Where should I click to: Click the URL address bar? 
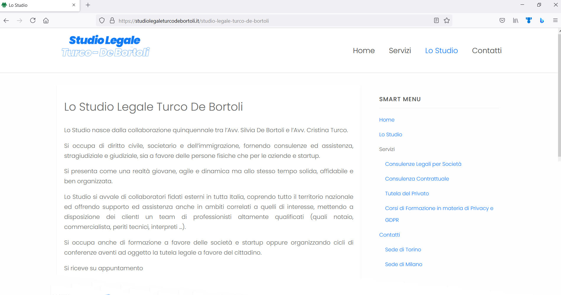[266, 21]
